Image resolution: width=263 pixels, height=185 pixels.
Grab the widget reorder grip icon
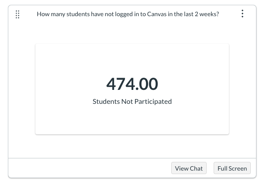17,14
